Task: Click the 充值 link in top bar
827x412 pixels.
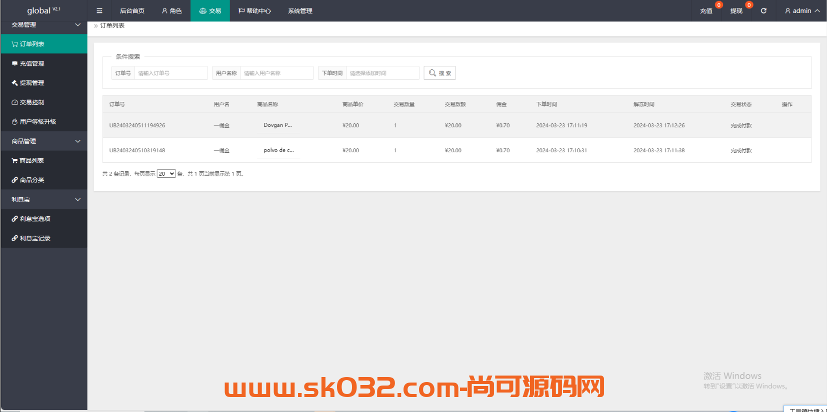Action: [706, 11]
